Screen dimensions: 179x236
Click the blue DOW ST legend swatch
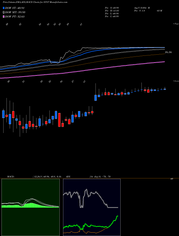[4, 8]
